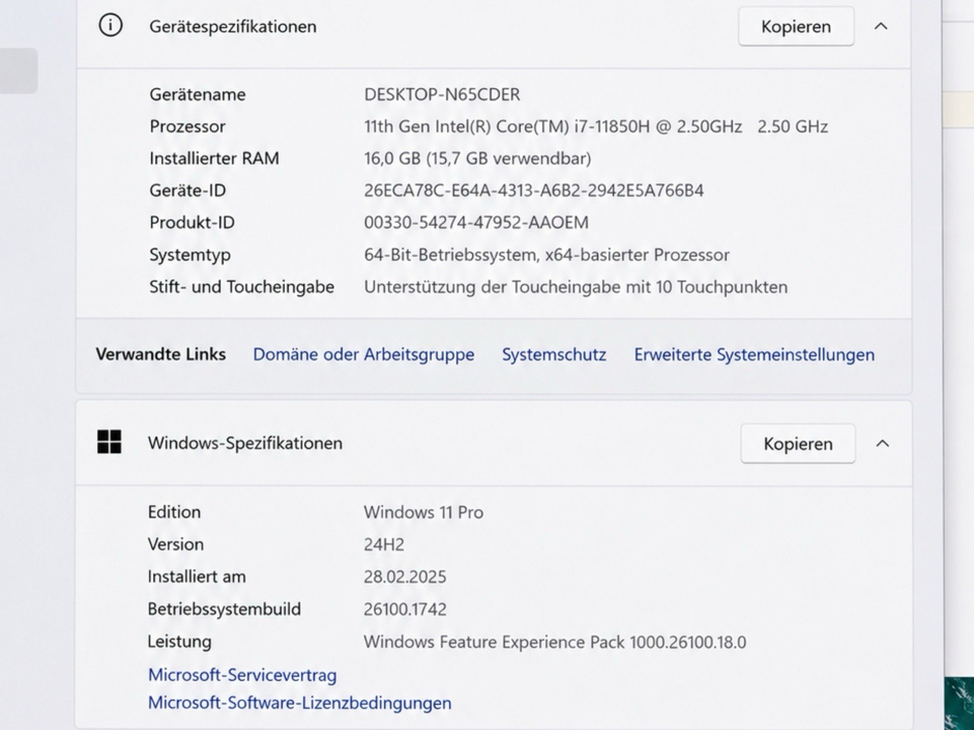This screenshot has width=974, height=730.
Task: Click the Edition label
Action: click(x=174, y=512)
